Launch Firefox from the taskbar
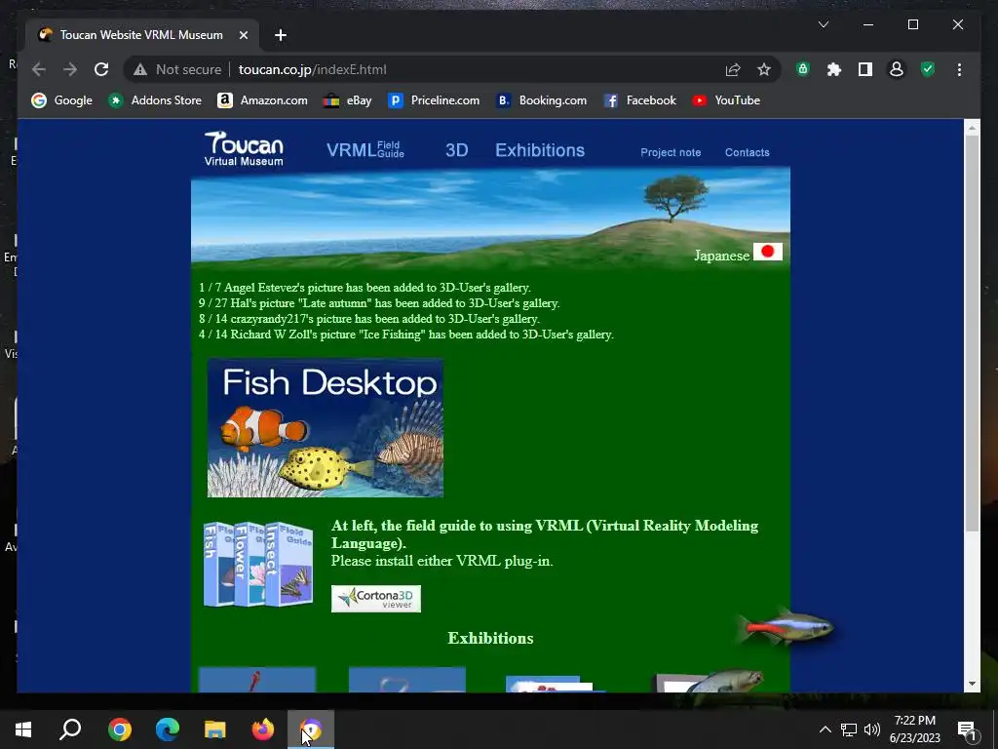Screen dimensions: 998x749 (x=263, y=729)
